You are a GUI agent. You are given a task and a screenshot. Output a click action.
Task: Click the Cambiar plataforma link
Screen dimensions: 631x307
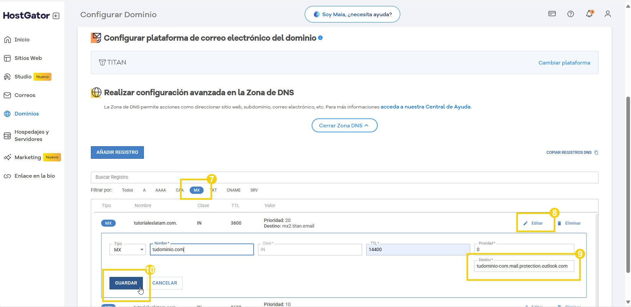pyautogui.click(x=564, y=63)
